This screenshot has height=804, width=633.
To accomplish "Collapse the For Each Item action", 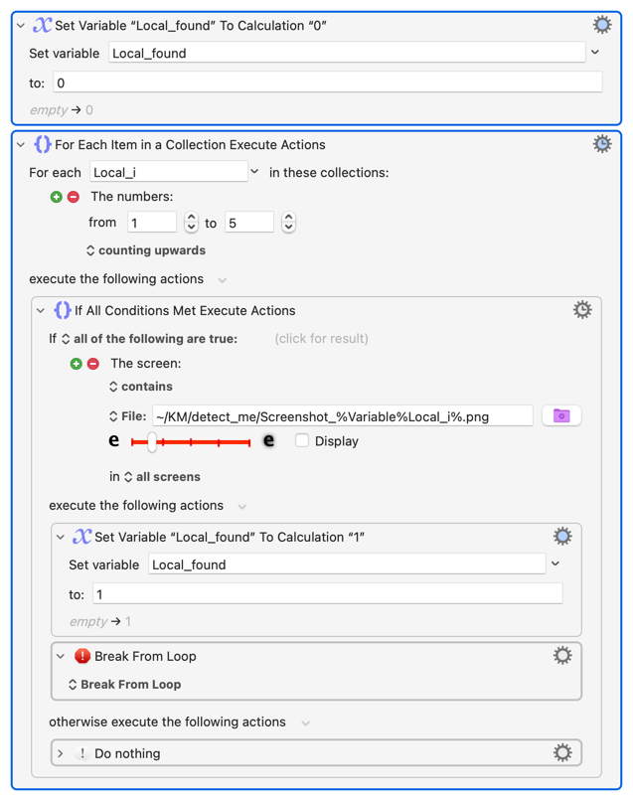I will click(x=21, y=145).
